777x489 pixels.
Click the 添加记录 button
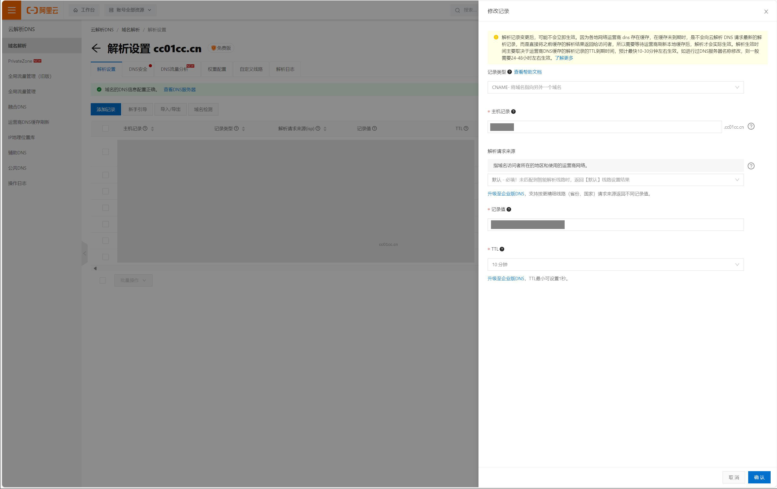[106, 109]
